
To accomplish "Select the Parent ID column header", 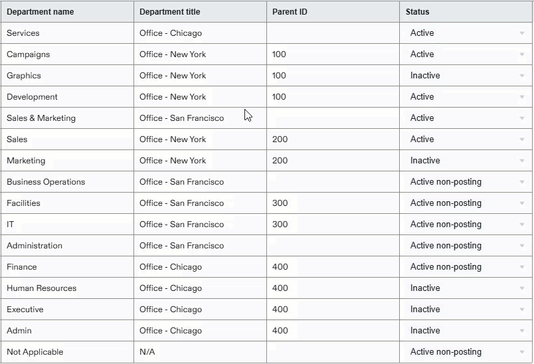I will [290, 12].
